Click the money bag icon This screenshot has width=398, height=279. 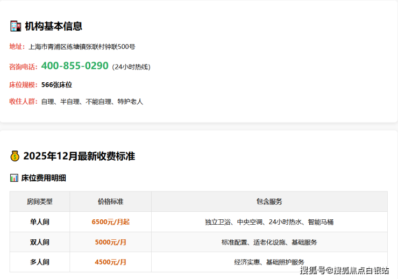pyautogui.click(x=15, y=156)
